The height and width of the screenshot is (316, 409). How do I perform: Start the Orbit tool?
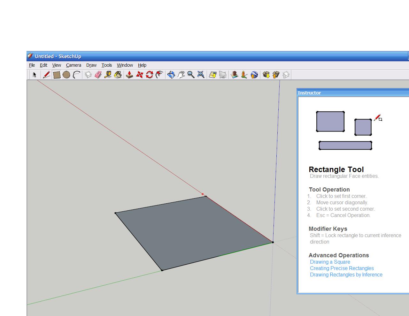pos(171,75)
